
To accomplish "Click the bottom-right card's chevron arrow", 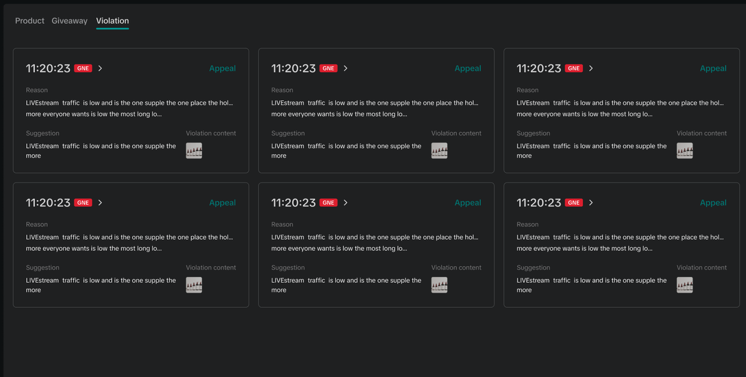I will (591, 203).
